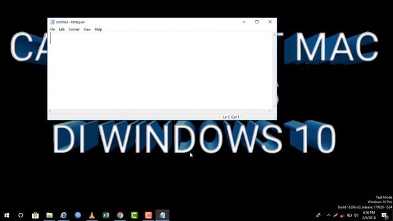Open the People icon in system tray
The image size is (393, 221).
pyautogui.click(x=318, y=215)
